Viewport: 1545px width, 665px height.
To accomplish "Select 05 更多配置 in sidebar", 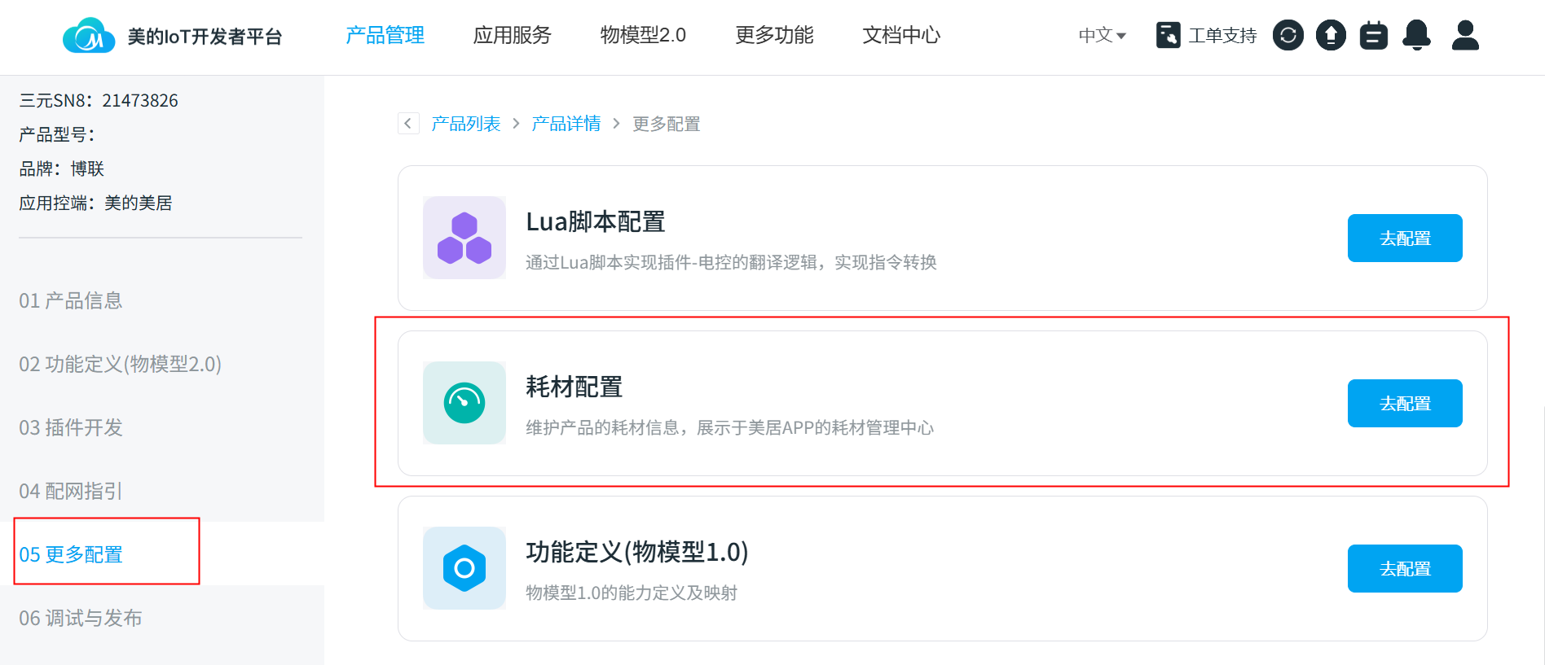I will (x=71, y=554).
